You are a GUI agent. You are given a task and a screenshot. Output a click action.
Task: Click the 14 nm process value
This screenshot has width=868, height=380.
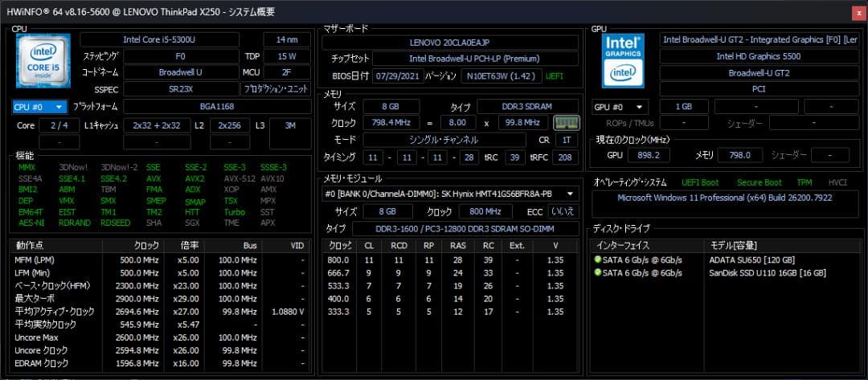click(287, 40)
